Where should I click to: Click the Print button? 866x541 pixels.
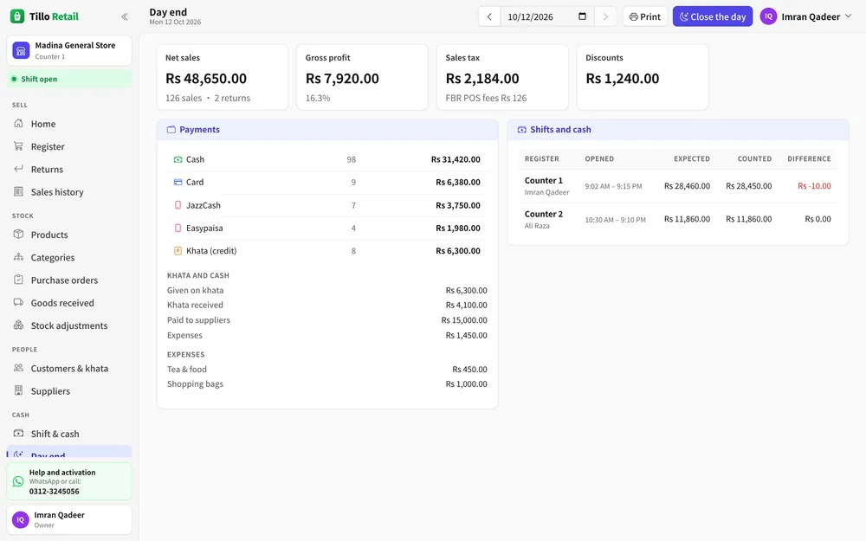(645, 16)
